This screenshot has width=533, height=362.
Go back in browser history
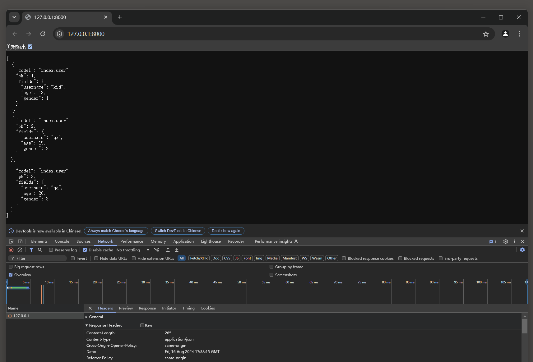click(15, 34)
